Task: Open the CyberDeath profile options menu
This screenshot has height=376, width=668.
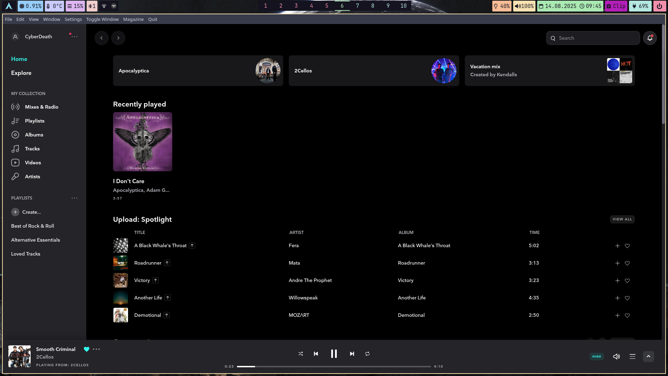Action: (x=74, y=37)
